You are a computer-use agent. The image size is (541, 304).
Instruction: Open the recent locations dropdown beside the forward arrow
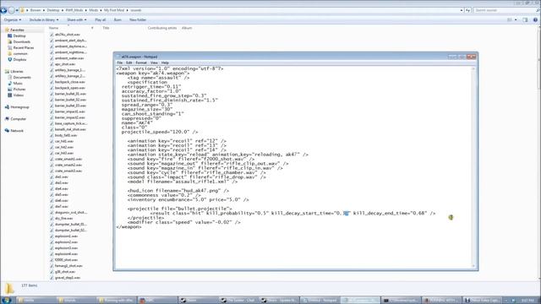[17, 10]
